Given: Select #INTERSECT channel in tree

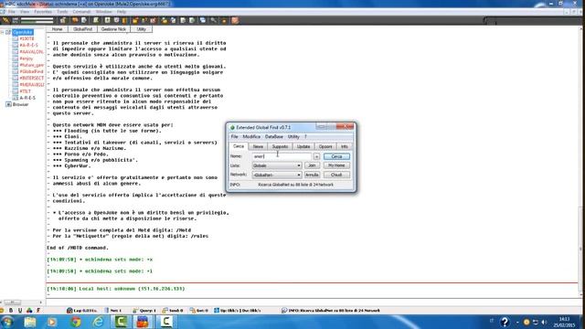Looking at the screenshot, I should click(32, 78).
